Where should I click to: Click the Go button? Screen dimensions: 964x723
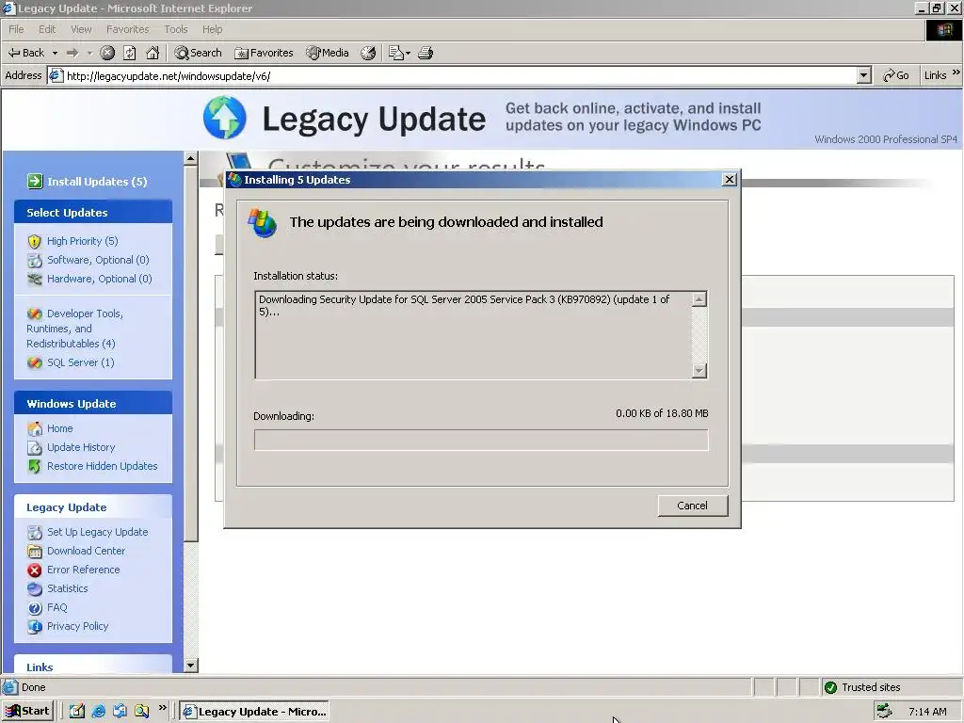896,75
